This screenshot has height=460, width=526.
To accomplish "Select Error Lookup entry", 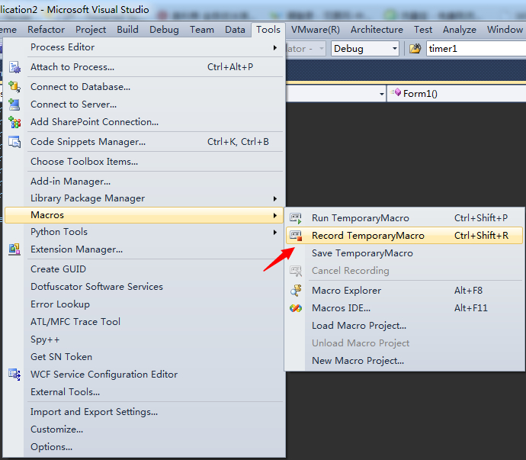I will click(143, 304).
